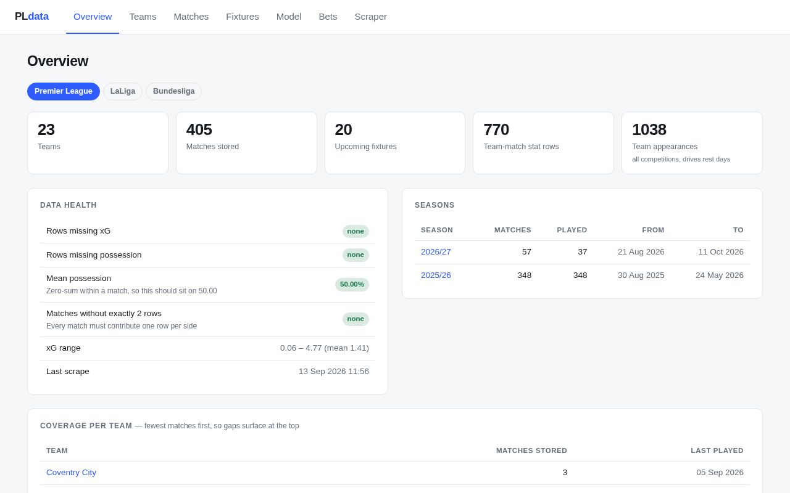Click the Seasons table SEASON column header
This screenshot has width=790, height=493.
point(437,230)
